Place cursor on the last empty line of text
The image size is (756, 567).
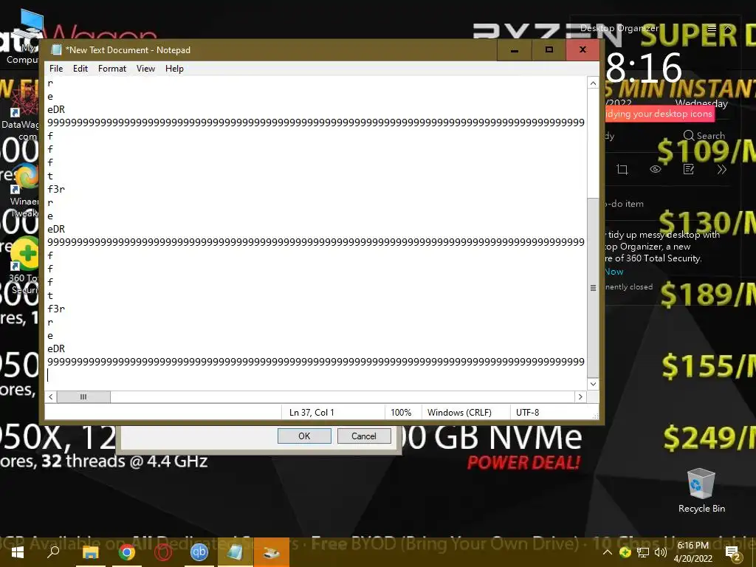316,374
